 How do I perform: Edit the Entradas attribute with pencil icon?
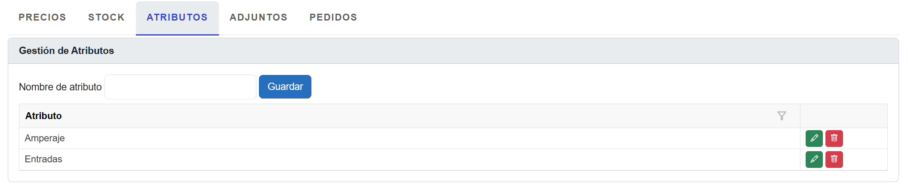coord(814,159)
